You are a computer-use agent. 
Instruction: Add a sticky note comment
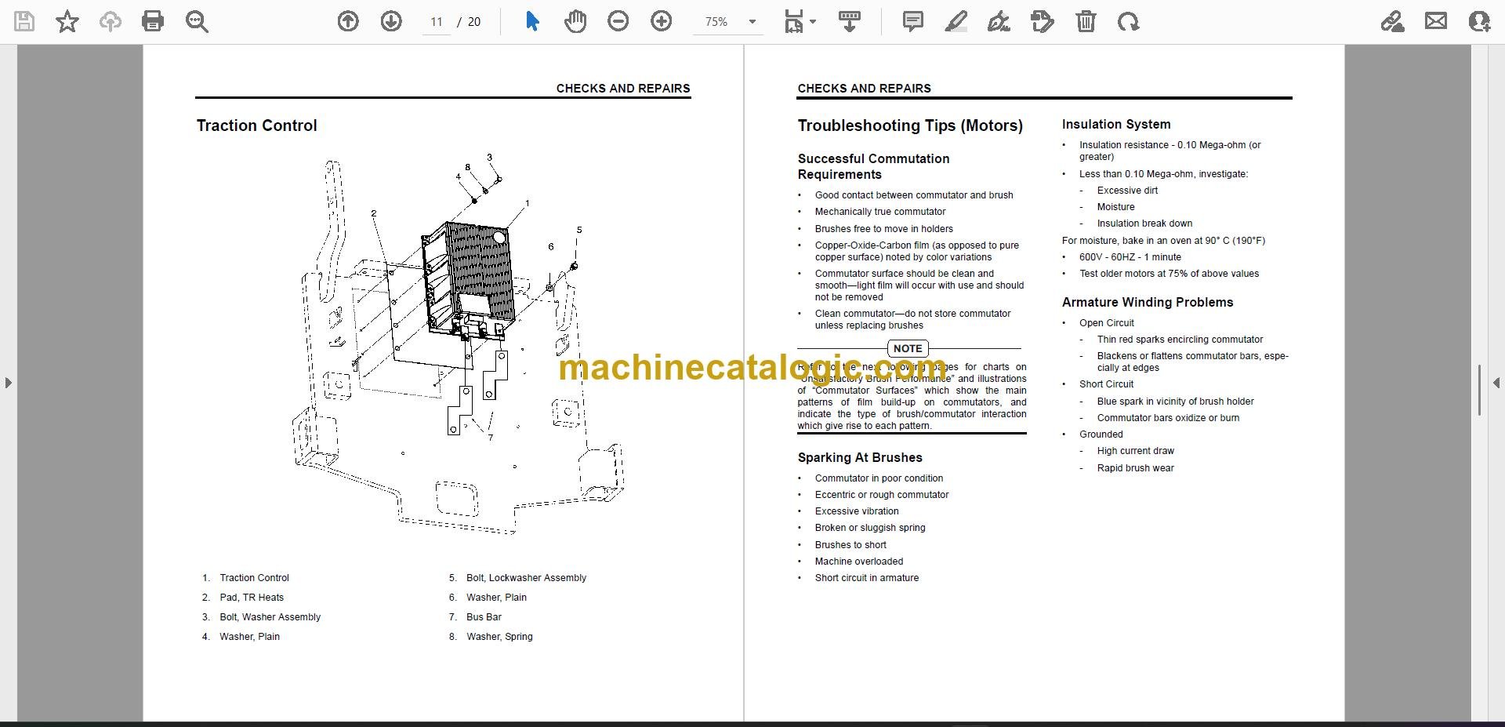click(913, 21)
